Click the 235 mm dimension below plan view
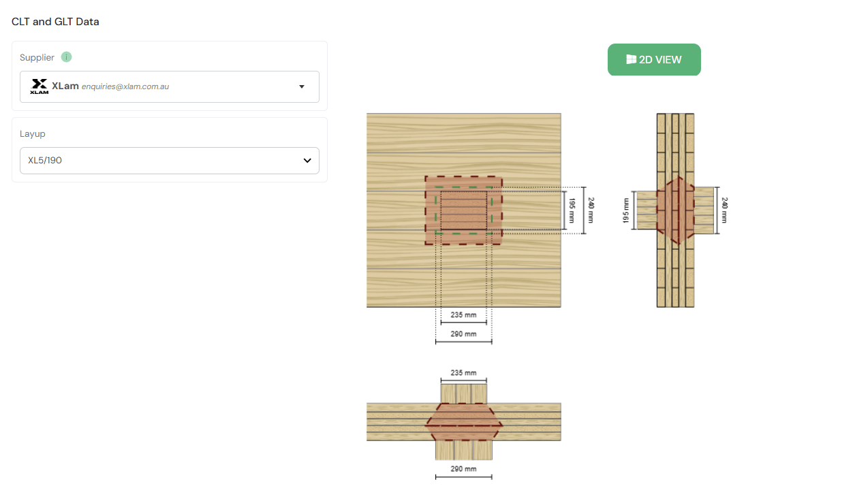 point(463,316)
